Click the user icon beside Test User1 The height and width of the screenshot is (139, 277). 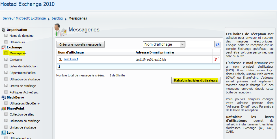pyautogui.click(x=60, y=59)
